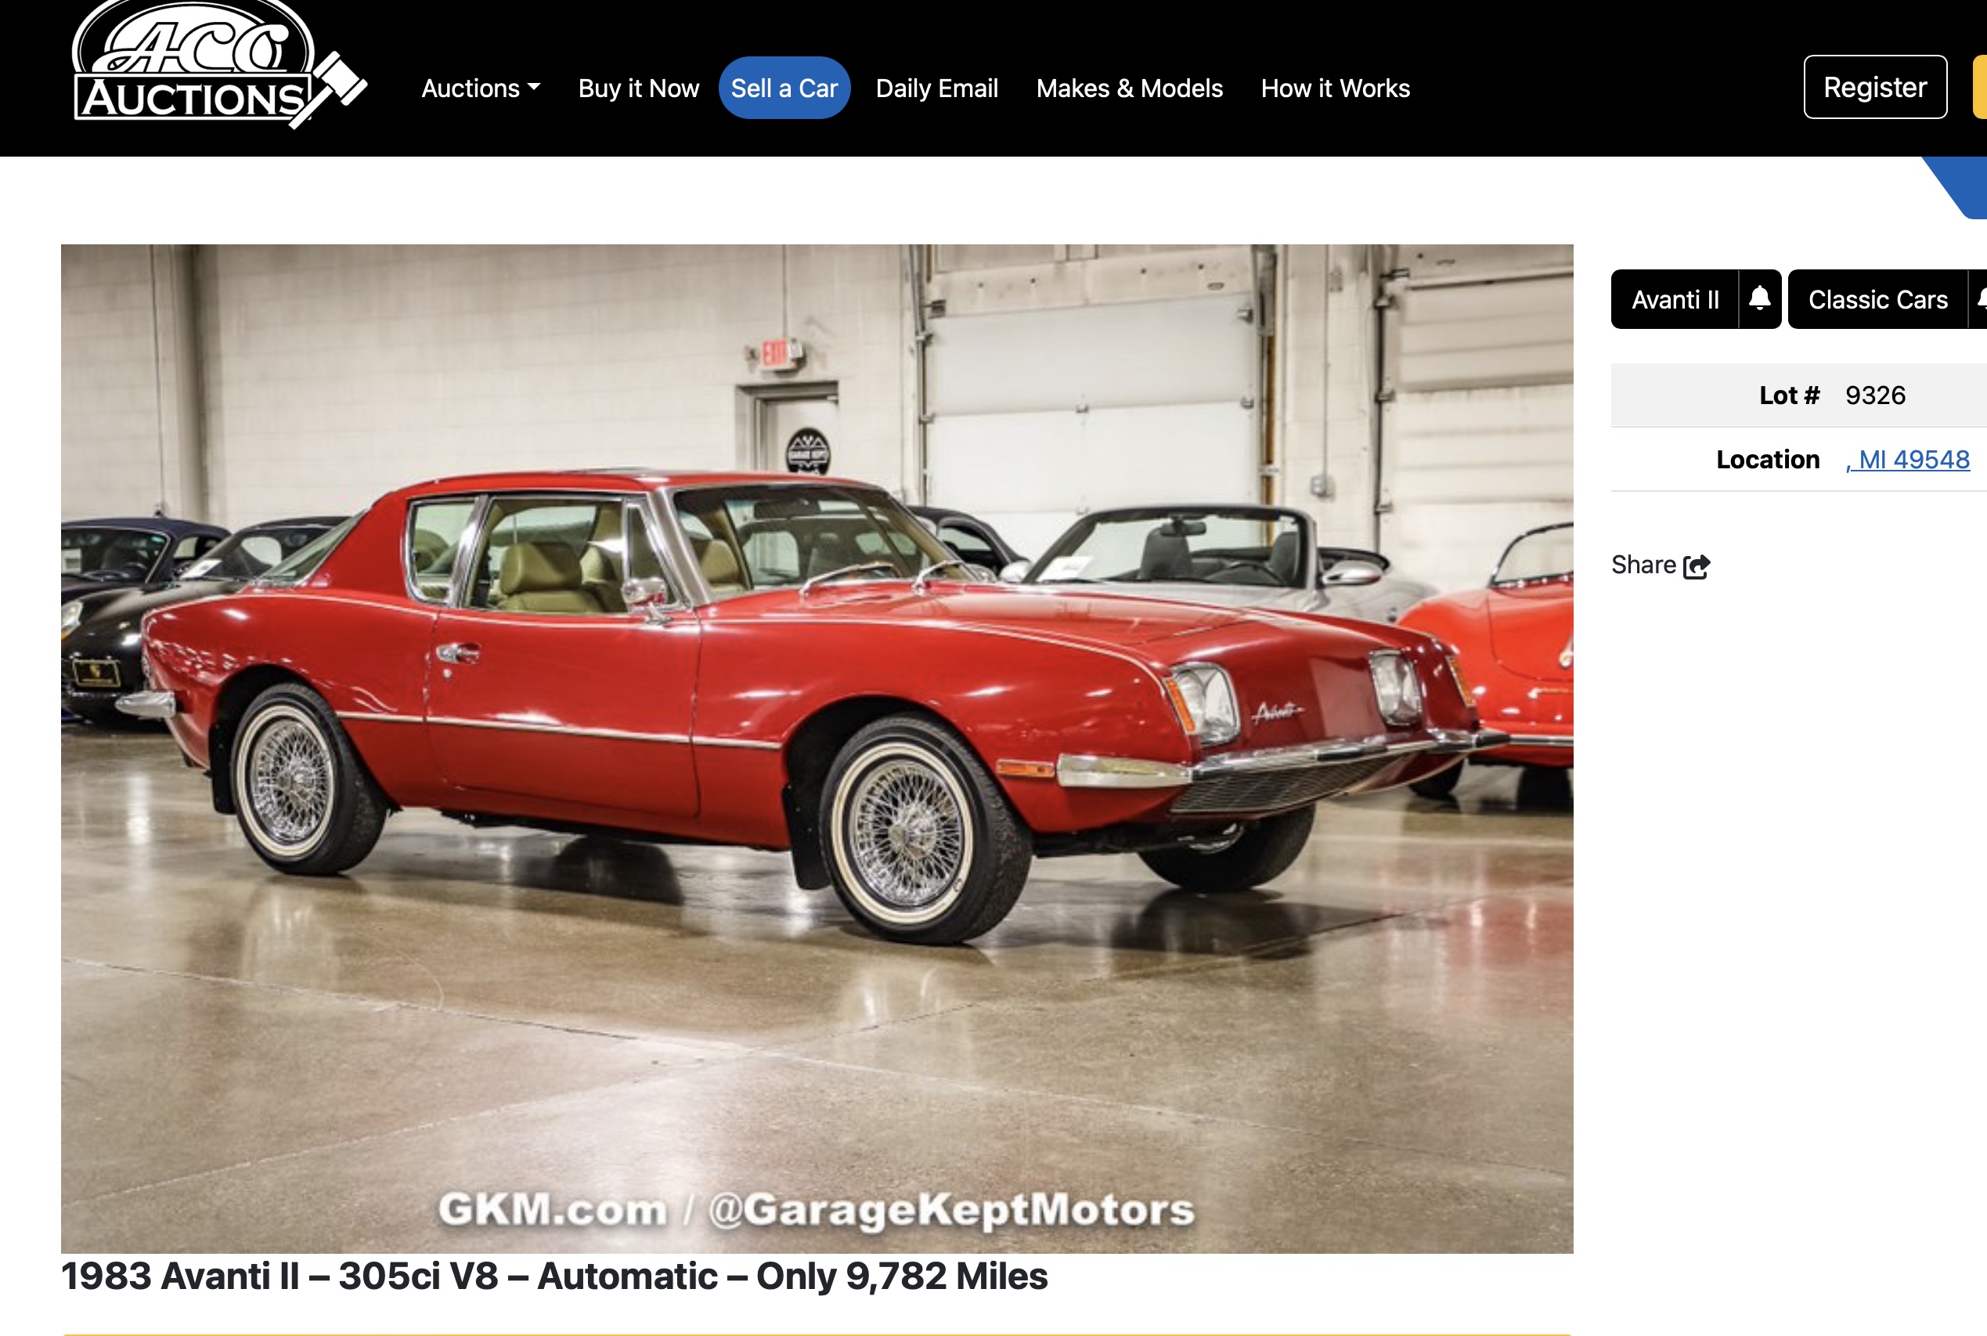
Task: Toggle the Avanti II alert bell
Action: (x=1760, y=299)
